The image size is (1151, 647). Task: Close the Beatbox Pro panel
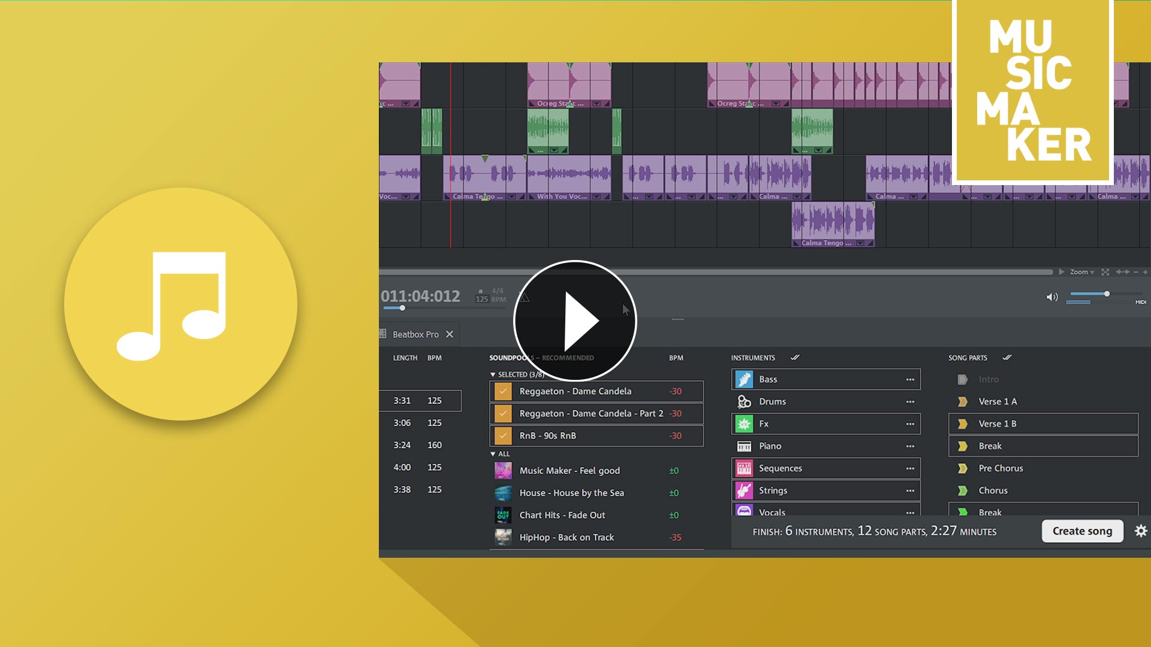click(x=450, y=333)
